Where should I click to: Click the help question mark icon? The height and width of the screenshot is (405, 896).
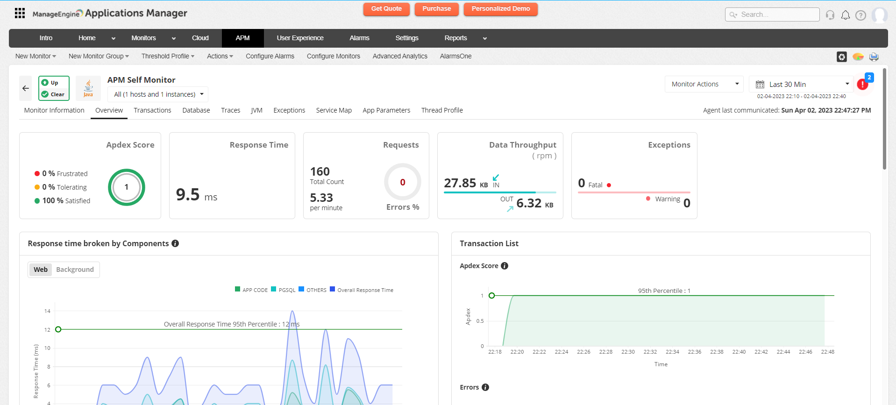click(x=860, y=15)
